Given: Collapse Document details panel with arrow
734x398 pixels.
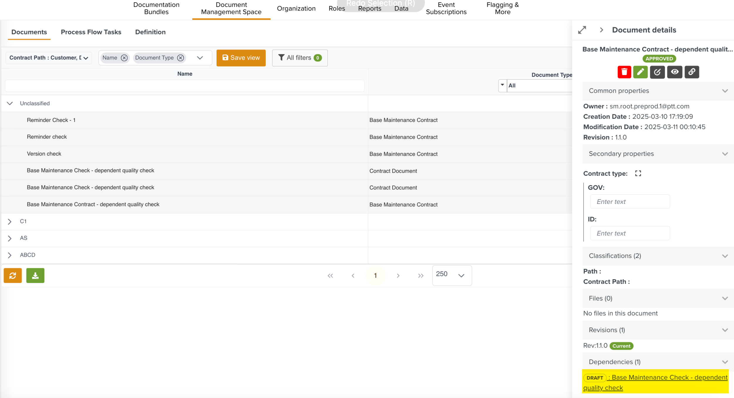Looking at the screenshot, I should (601, 30).
